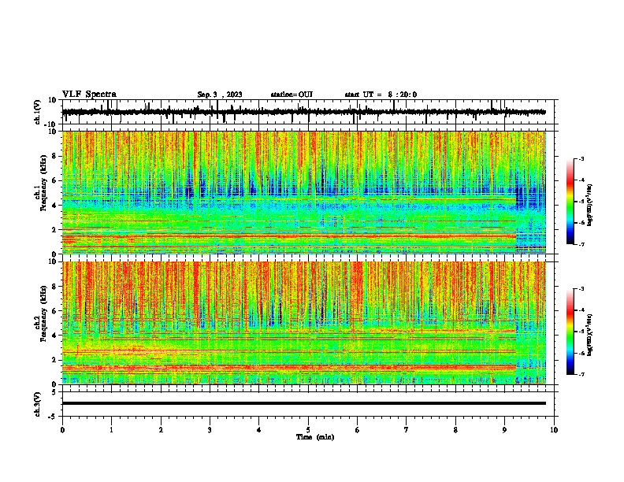Click the ch.3 flat black voltage trace

(x=304, y=403)
